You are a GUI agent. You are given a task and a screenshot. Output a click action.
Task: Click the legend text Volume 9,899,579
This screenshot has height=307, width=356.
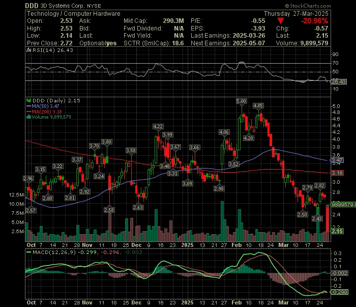(51, 117)
